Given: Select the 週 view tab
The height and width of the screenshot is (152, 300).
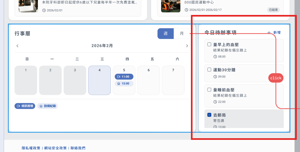Looking at the screenshot, I should [x=166, y=33].
